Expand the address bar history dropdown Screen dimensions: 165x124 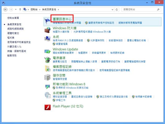pyautogui.click(x=112, y=10)
